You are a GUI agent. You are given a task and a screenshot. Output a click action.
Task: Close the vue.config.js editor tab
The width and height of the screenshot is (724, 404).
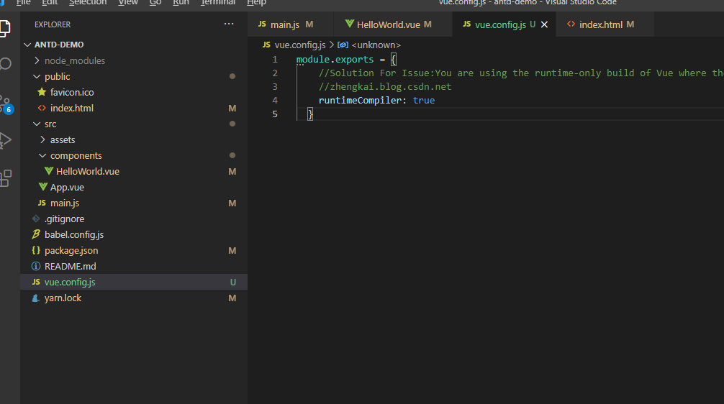pos(544,24)
